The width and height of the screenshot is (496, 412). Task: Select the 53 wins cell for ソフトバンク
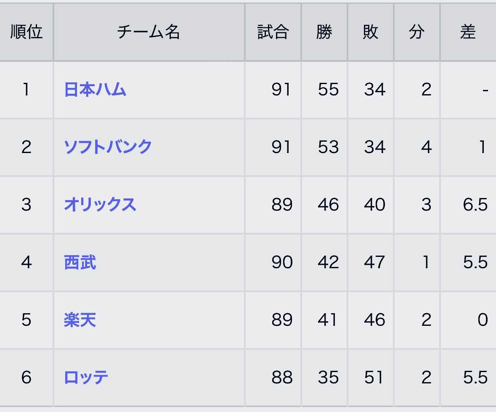(328, 147)
